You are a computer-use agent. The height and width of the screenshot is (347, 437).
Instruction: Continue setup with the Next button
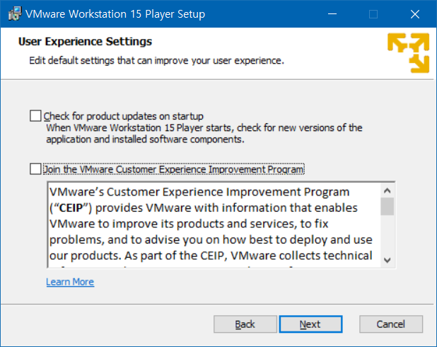[310, 324]
